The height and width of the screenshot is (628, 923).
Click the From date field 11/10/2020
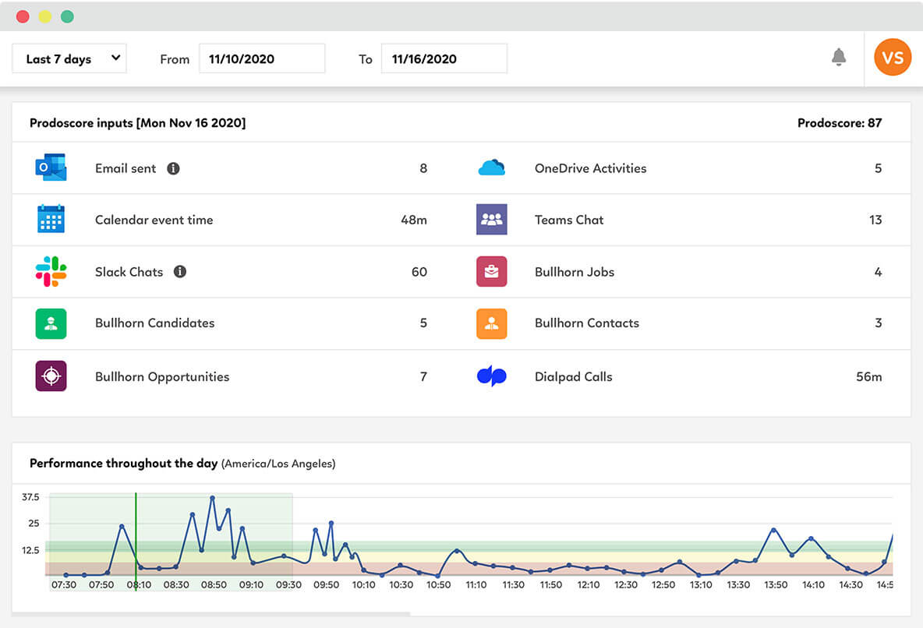click(x=262, y=59)
